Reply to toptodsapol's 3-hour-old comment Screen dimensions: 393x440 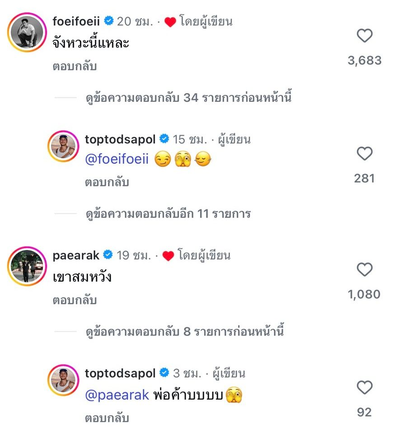coord(107,418)
